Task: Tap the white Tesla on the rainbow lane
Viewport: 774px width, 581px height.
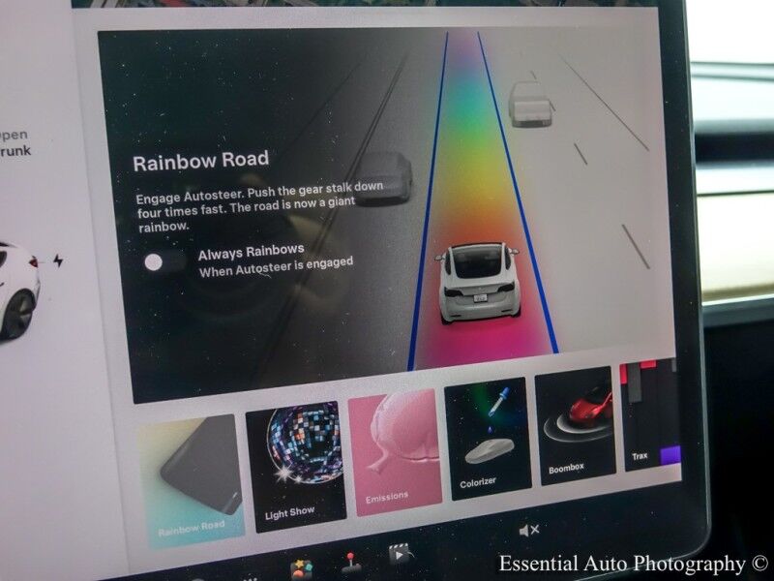Action: coord(479,283)
